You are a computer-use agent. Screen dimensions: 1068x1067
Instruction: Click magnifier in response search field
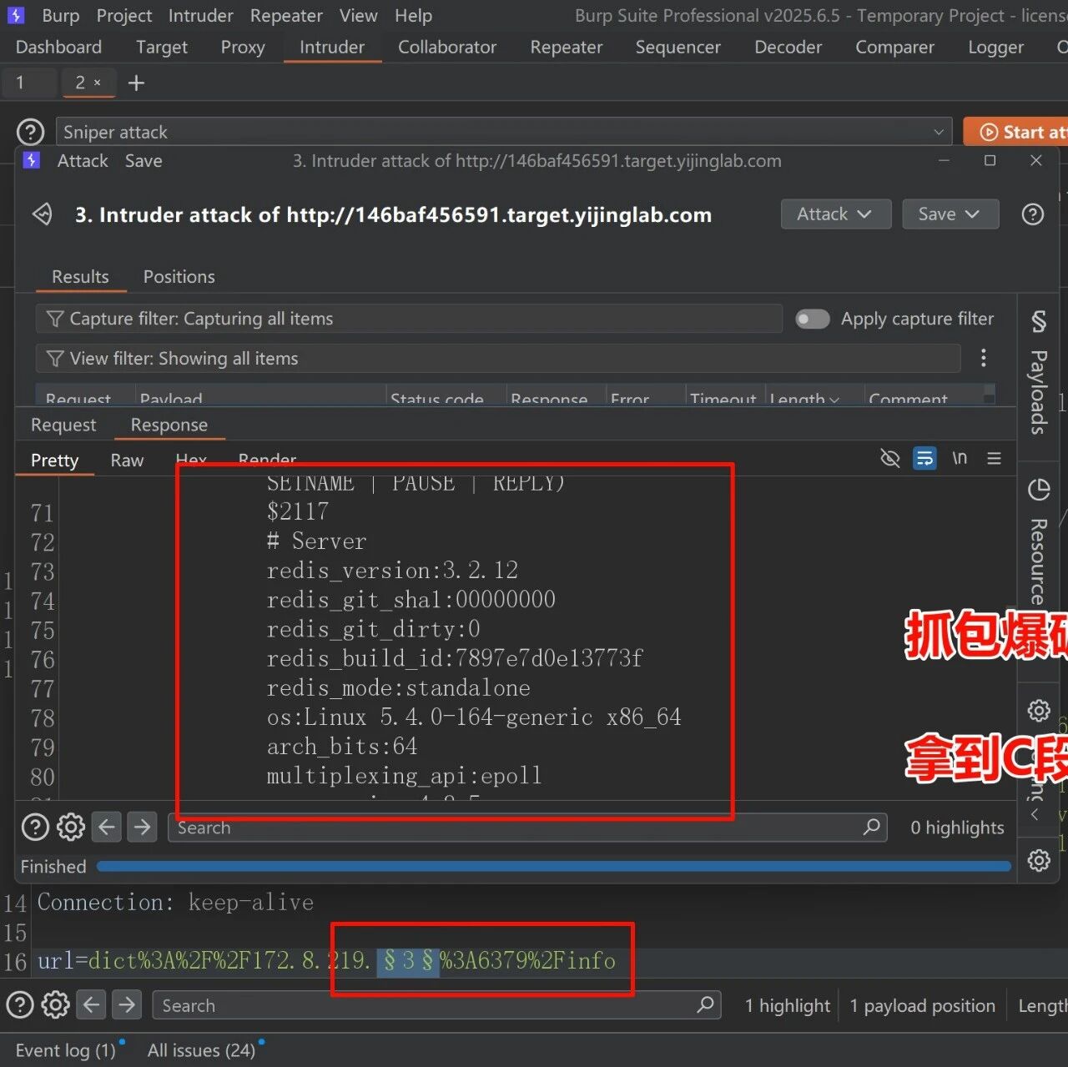(x=872, y=827)
